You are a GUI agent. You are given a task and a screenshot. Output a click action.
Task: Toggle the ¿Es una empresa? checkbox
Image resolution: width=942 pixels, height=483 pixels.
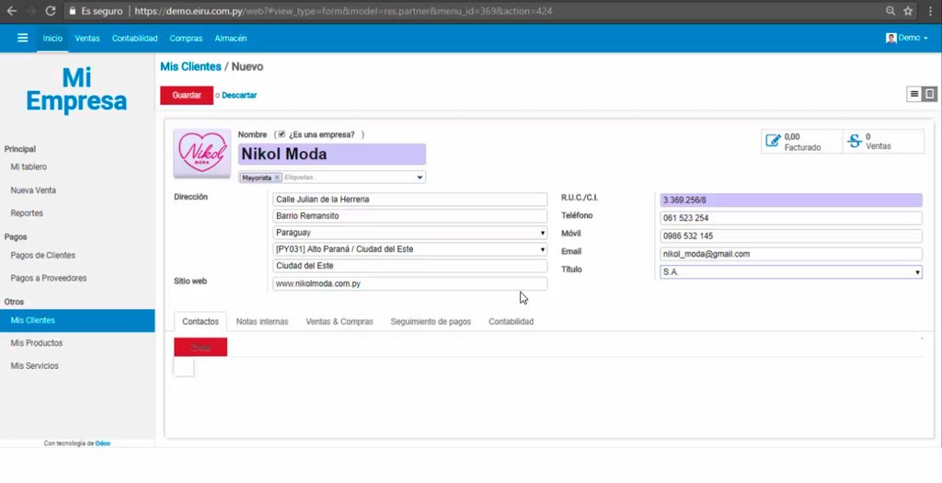(x=281, y=134)
